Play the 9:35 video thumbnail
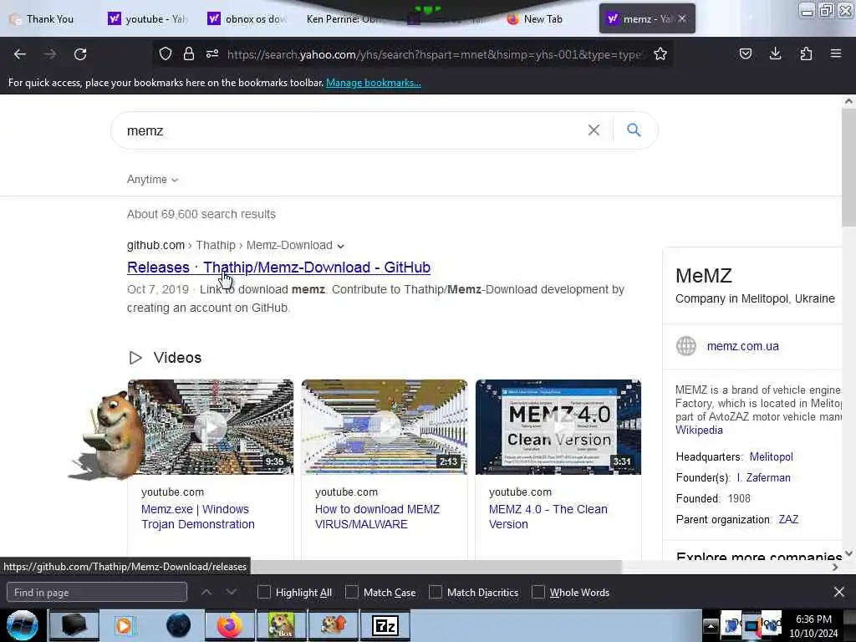This screenshot has width=856, height=642. point(211,427)
